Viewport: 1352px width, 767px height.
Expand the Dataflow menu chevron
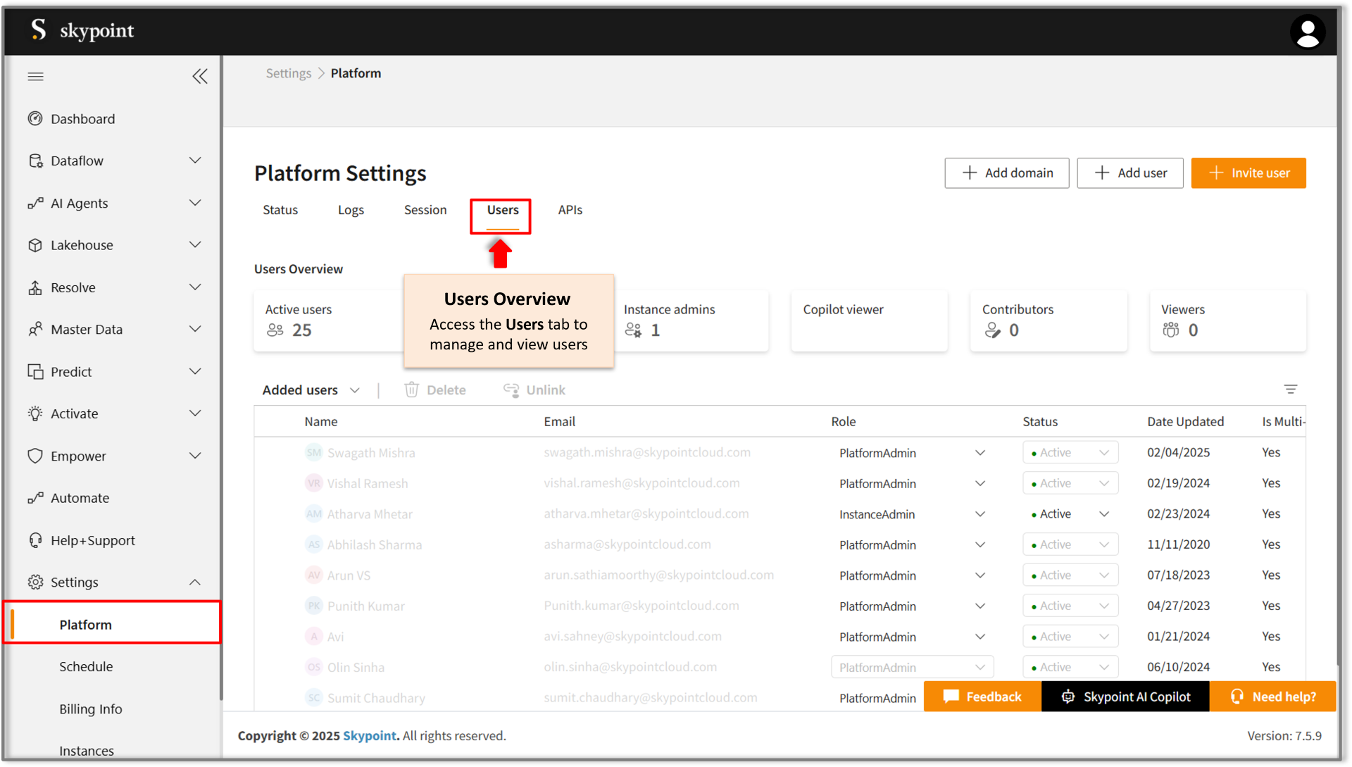coord(195,161)
